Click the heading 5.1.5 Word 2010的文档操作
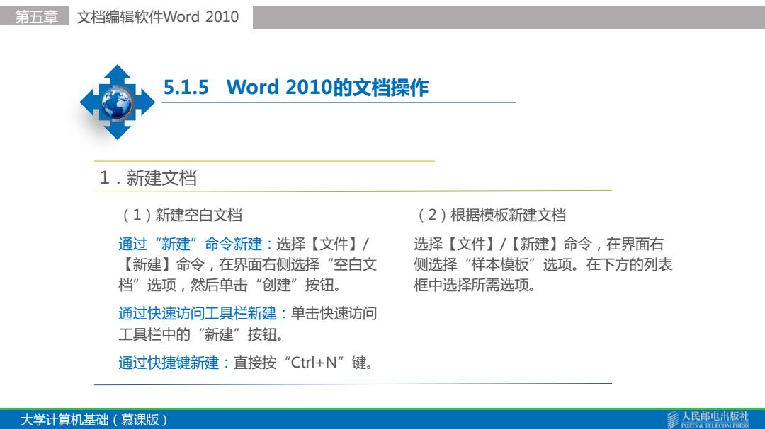This screenshot has height=429, width=765. [x=296, y=88]
